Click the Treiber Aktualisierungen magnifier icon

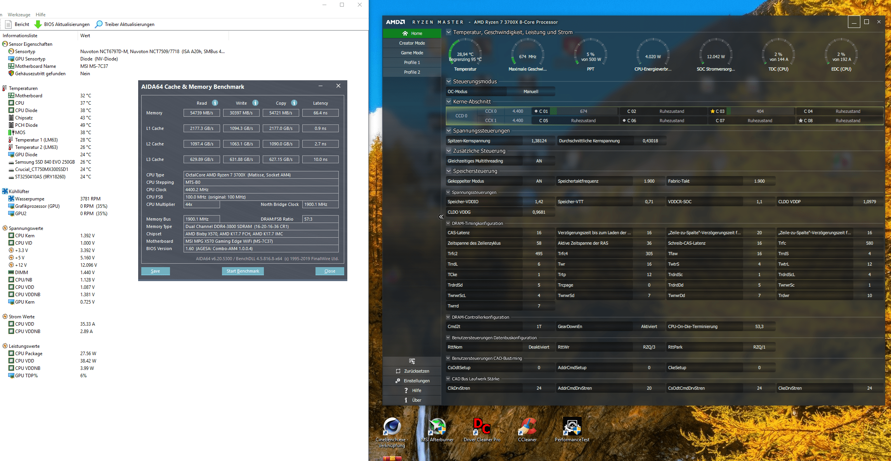[x=99, y=24]
